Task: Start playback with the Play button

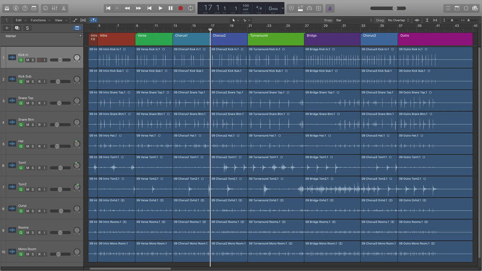Action: 160,8
